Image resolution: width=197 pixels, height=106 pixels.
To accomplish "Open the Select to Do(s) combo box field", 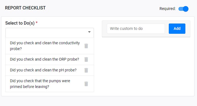I will 50,33.
